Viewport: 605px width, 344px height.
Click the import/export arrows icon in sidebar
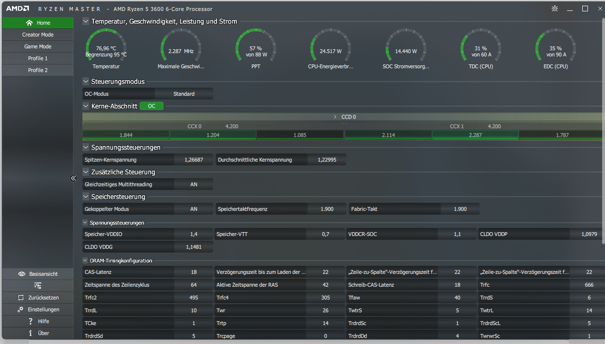[x=38, y=286]
